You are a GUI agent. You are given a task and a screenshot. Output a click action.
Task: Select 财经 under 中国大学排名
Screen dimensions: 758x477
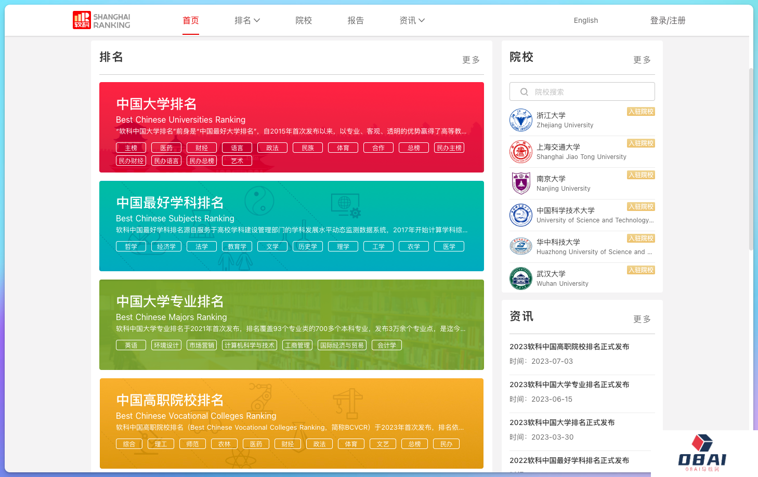pyautogui.click(x=202, y=148)
